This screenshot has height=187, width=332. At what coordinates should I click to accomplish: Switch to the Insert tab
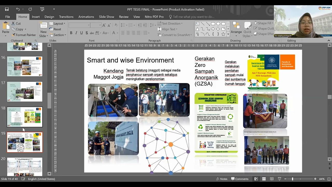[36, 17]
